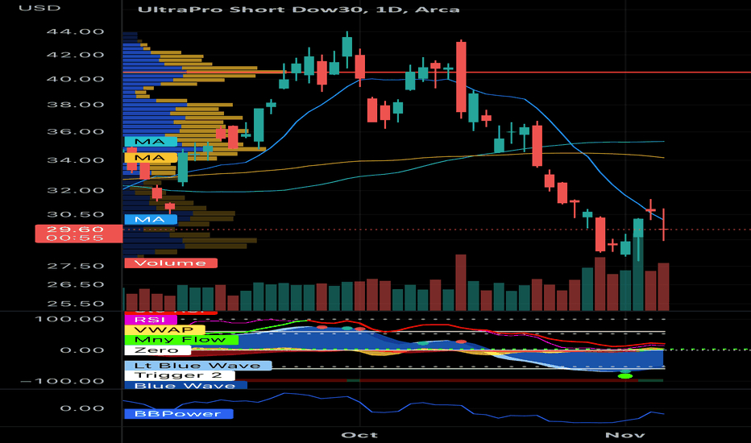Click the dark blue Blue Wave label
The width and height of the screenshot is (751, 443).
(186, 386)
